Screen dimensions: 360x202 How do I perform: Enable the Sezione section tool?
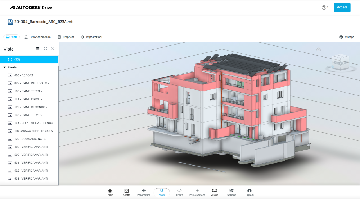(231, 192)
